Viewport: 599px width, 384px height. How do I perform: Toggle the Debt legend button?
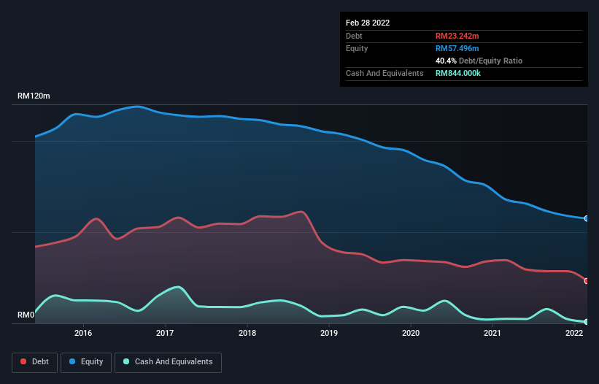point(34,362)
